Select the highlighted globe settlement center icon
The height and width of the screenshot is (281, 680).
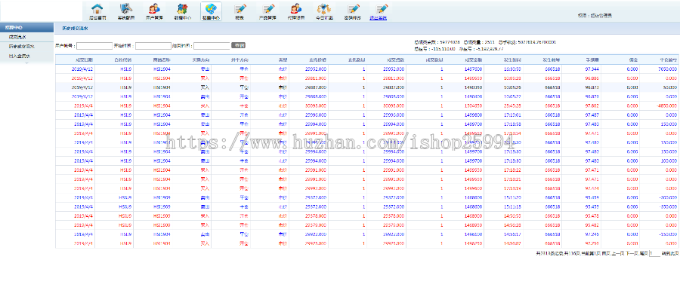[x=211, y=11]
